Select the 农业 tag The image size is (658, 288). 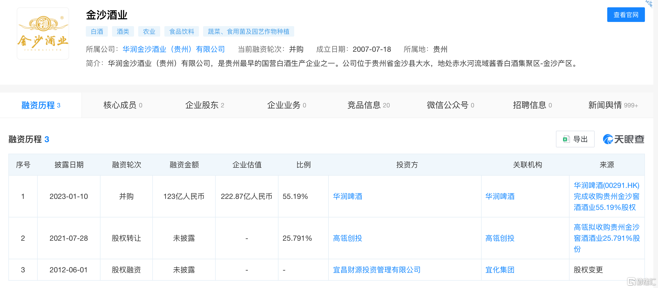coord(149,32)
